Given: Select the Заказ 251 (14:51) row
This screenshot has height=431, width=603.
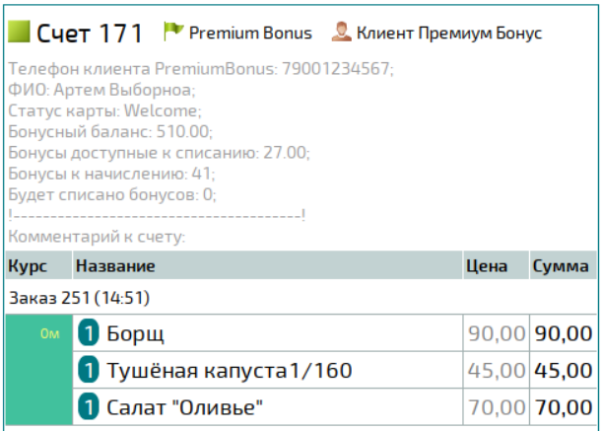Looking at the screenshot, I should point(79,297).
